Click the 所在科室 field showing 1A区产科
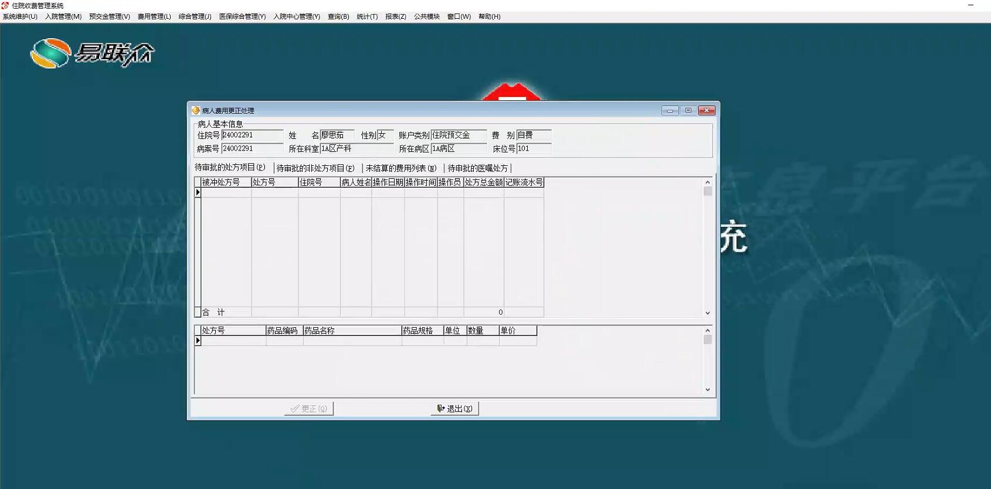 (x=356, y=149)
